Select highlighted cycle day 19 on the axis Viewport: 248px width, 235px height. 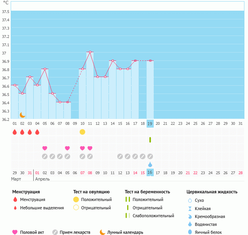click(150, 124)
